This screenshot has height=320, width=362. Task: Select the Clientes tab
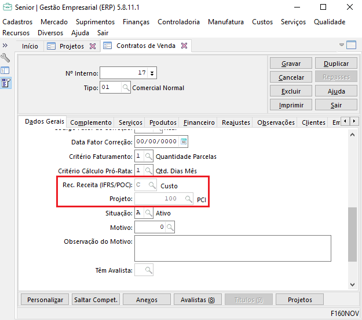click(313, 122)
